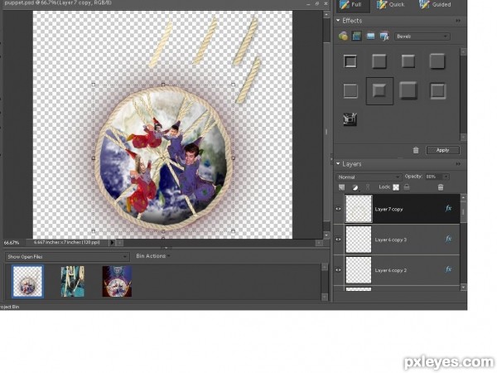Click the canvas vertical scrollbar down arrow

click(x=326, y=235)
